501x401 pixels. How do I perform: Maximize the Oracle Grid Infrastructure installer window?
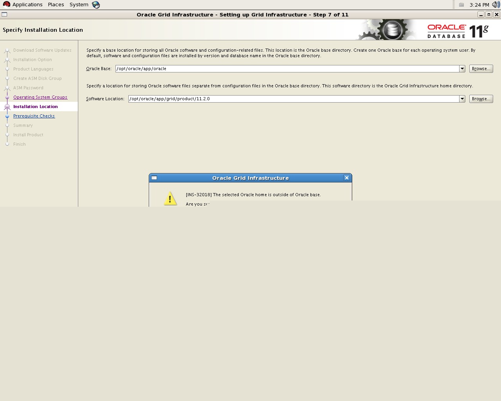pos(489,14)
